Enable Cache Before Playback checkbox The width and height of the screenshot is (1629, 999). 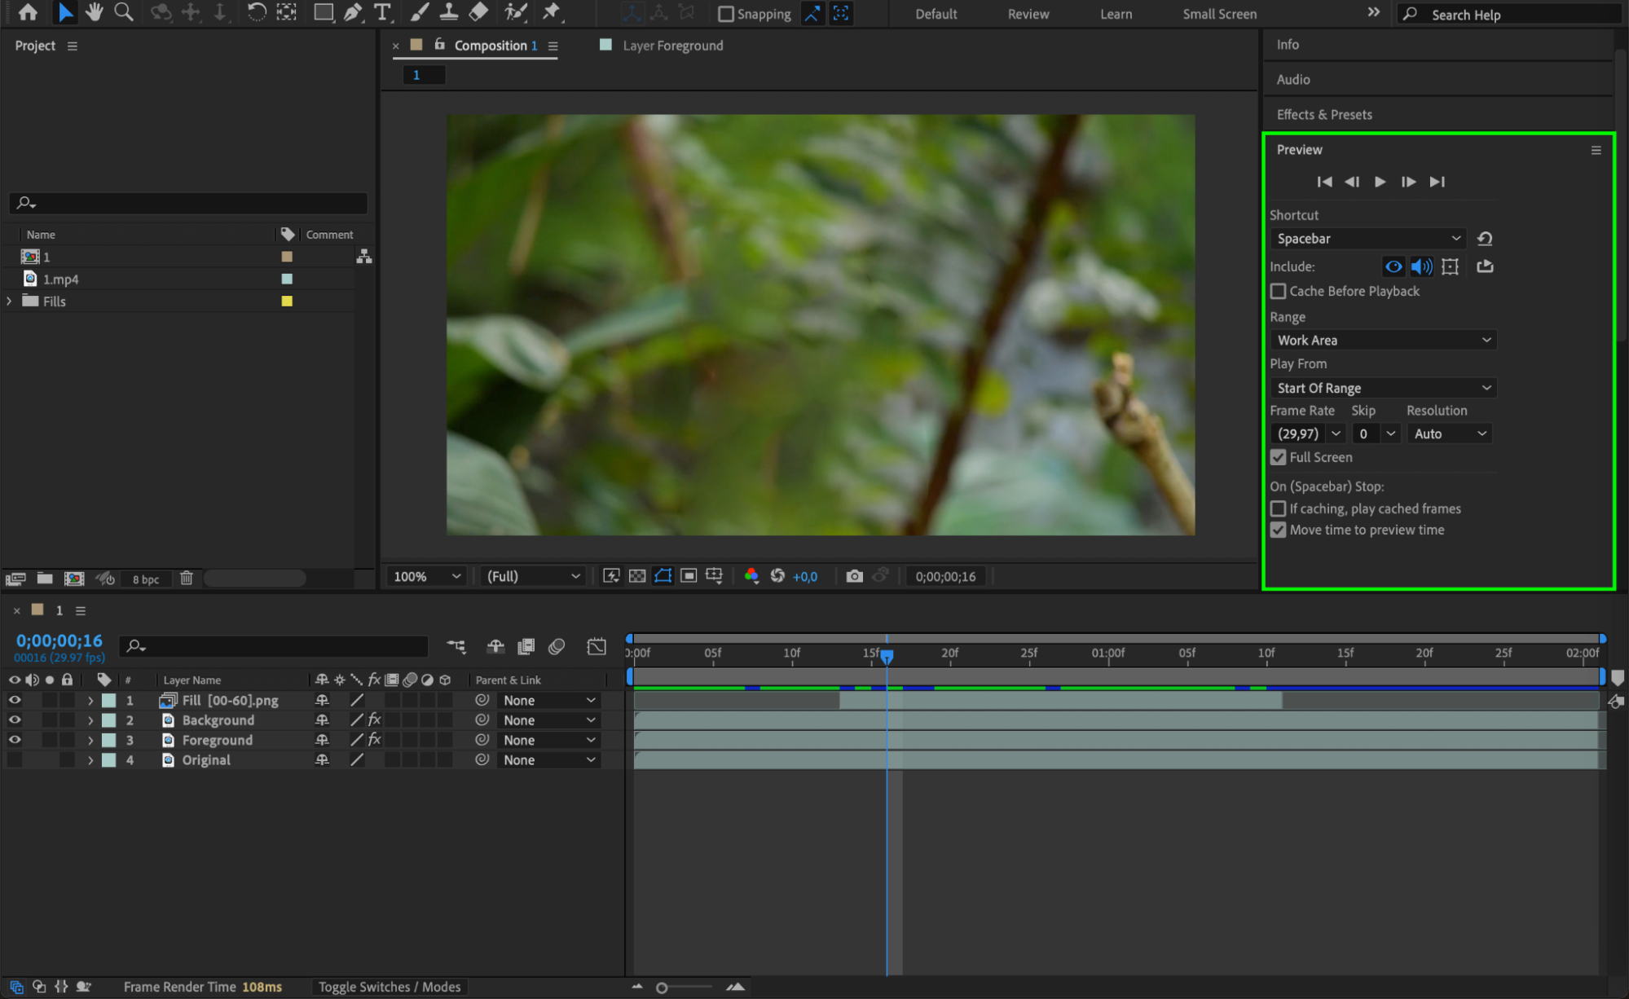pyautogui.click(x=1278, y=291)
